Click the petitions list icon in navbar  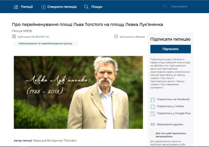[16, 7]
